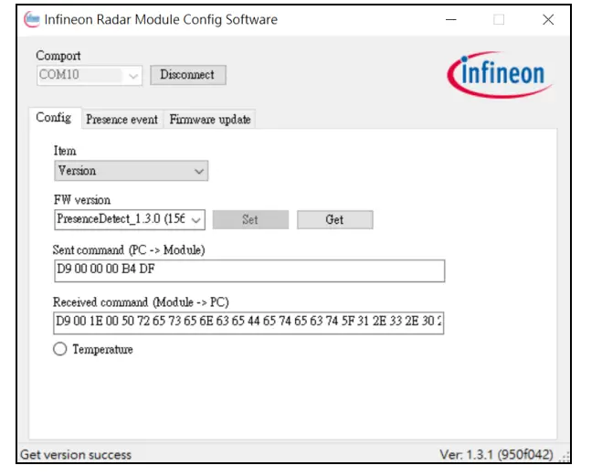Screen dimensions: 602x476
Task: Switch to the Config tab
Action: (54, 118)
